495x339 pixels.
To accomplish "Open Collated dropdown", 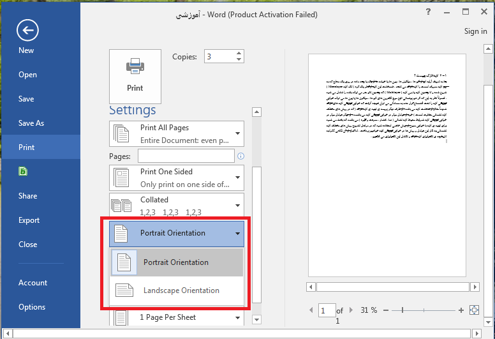I will tap(177, 206).
